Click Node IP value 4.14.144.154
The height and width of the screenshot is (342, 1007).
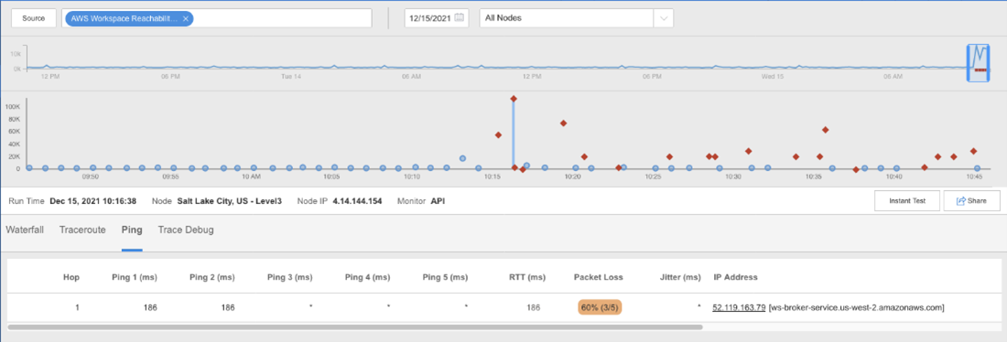click(357, 201)
